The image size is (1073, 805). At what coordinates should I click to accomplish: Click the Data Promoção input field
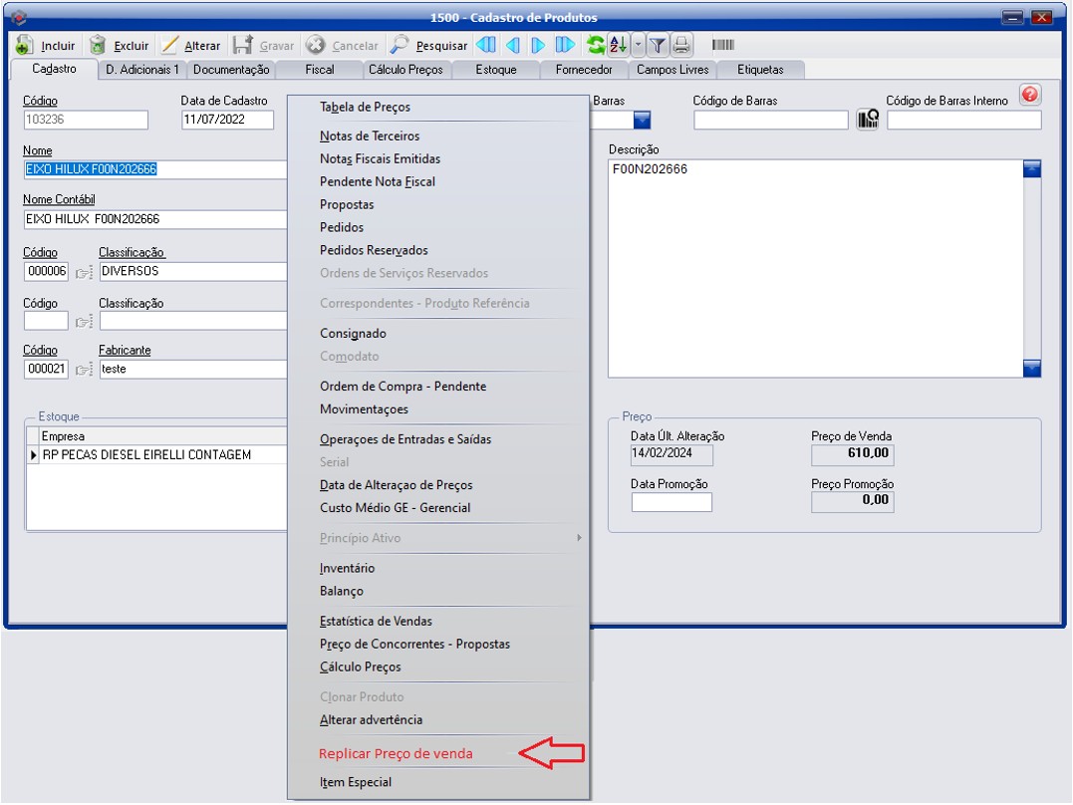(x=671, y=502)
